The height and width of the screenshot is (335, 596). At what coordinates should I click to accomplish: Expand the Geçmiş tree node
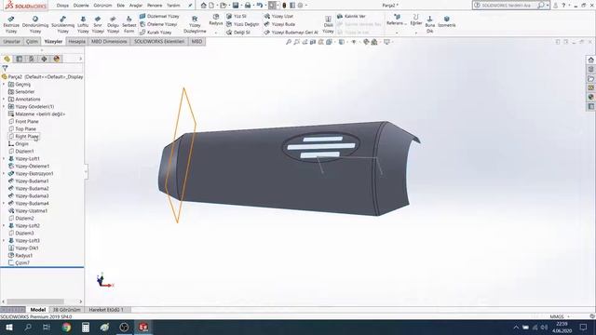(x=4, y=85)
